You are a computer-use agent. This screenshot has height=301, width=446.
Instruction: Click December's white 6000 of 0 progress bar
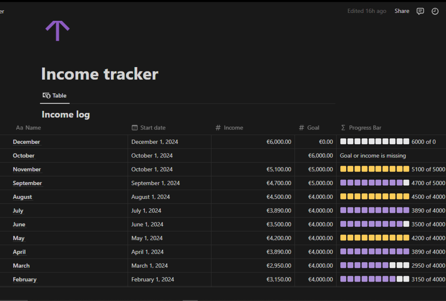(x=388, y=142)
